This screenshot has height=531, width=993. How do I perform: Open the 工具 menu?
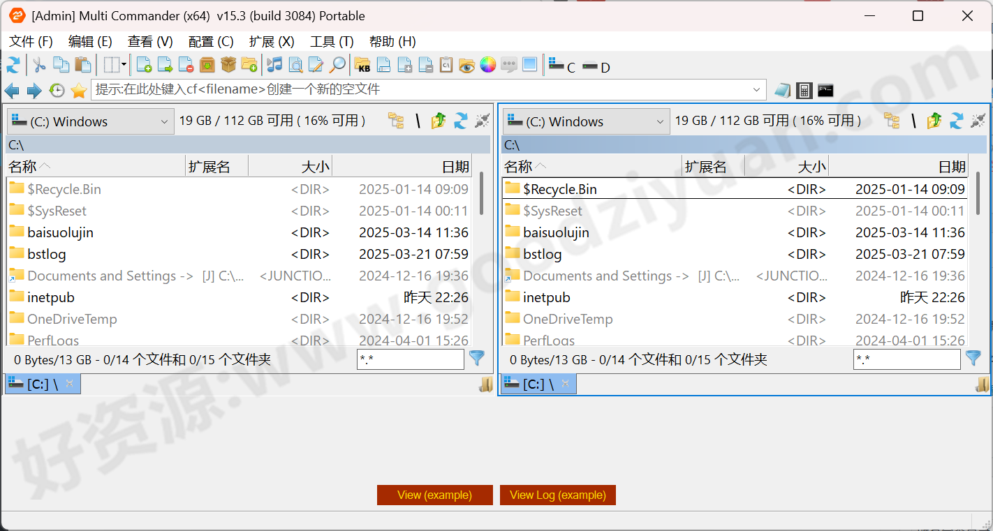(x=331, y=41)
